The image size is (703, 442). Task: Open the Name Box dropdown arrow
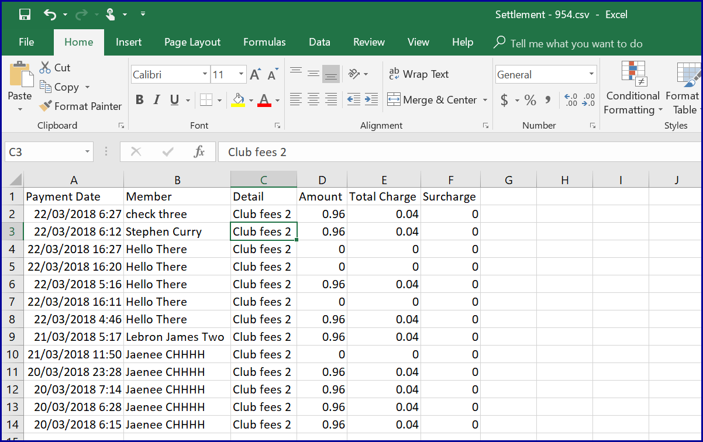pos(88,152)
